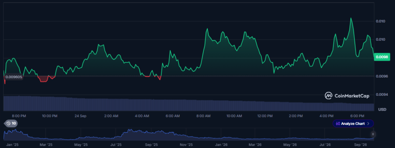
Task: Select Mar '26 on the range navigator
Action: (255, 145)
